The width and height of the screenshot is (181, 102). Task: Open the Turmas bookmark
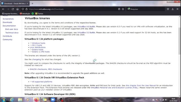(x=39, y=14)
